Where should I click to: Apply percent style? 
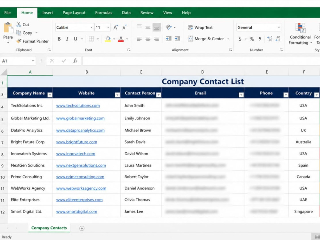pos(252,39)
